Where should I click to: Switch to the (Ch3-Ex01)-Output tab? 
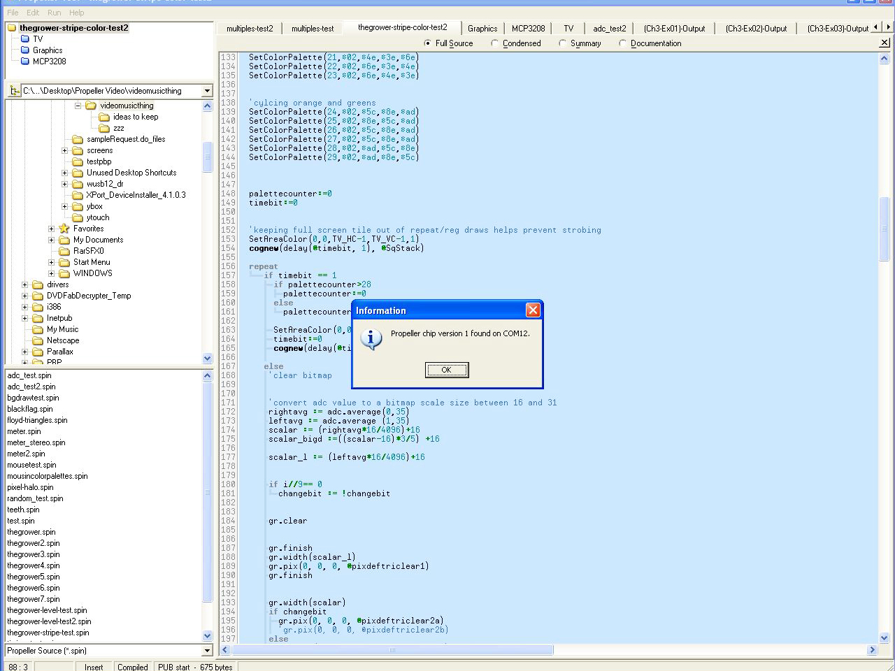pos(674,29)
